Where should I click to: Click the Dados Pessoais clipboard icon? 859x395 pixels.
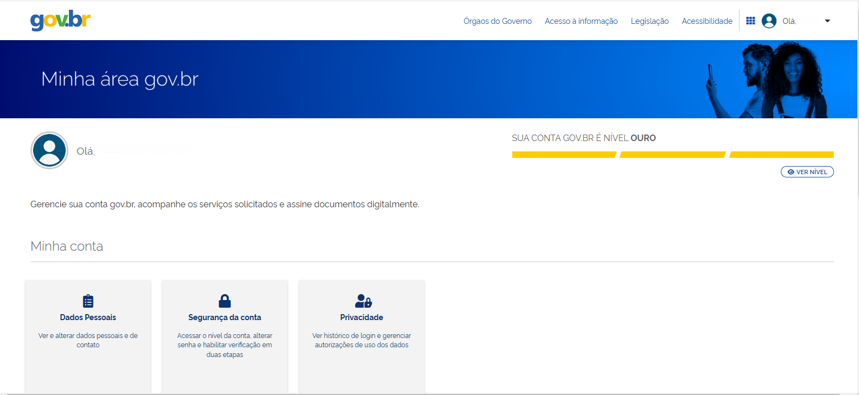tap(88, 301)
